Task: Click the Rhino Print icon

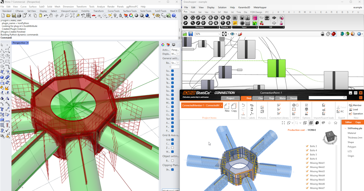Action: [x=19, y=15]
